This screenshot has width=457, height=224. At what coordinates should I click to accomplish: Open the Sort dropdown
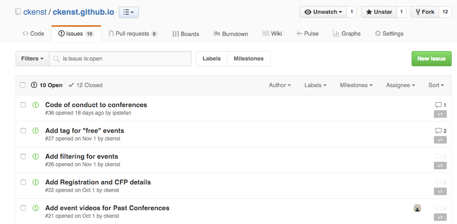[x=436, y=85]
